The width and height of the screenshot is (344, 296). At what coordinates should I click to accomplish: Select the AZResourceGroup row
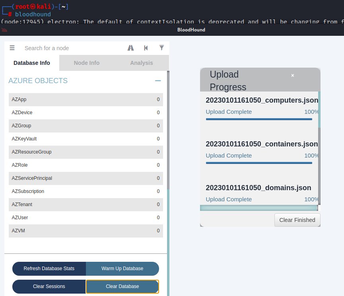click(x=86, y=152)
